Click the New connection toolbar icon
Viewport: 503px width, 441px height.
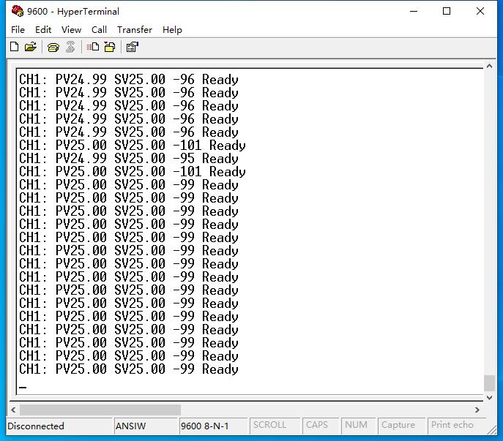tap(15, 47)
